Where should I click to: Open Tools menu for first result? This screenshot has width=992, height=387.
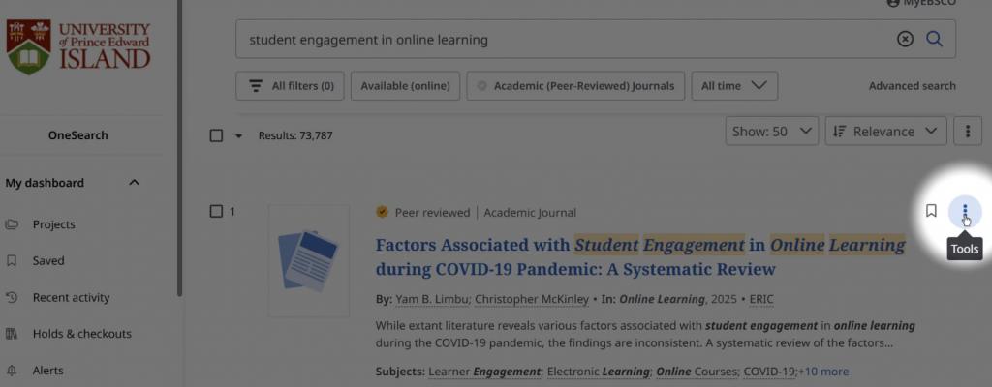coord(964,211)
